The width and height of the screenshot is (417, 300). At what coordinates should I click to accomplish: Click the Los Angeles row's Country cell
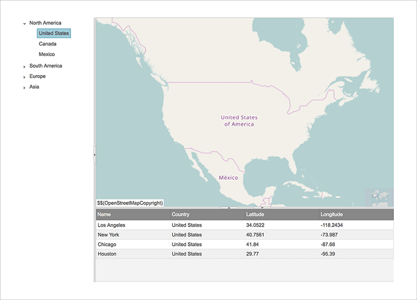click(x=207, y=225)
